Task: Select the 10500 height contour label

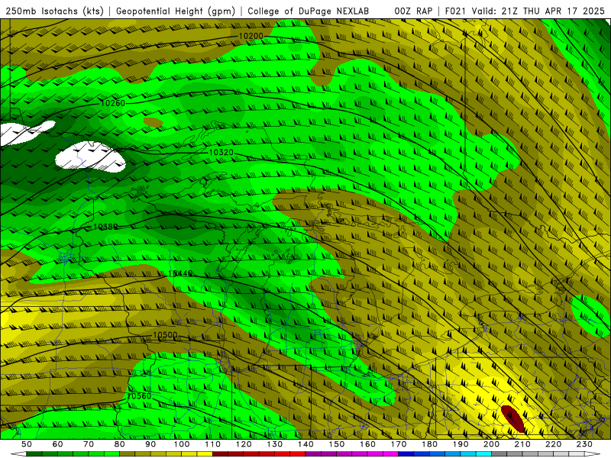Action: (x=165, y=335)
